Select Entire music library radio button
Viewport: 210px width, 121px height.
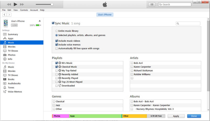point(56,31)
